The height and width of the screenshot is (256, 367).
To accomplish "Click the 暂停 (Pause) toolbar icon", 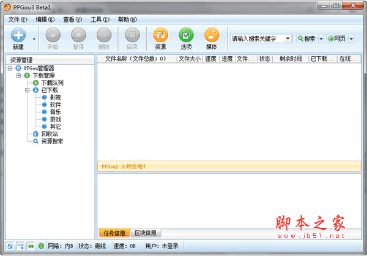I will (x=78, y=35).
